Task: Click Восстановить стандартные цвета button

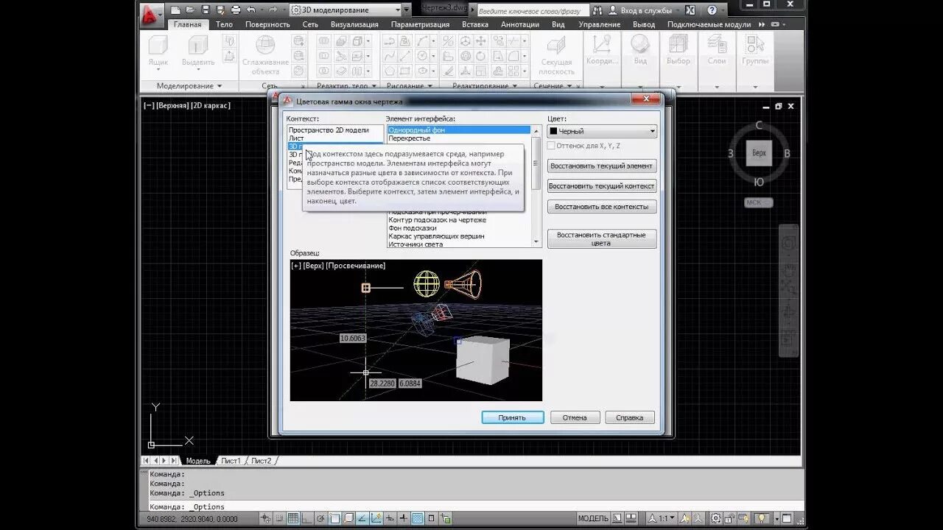Action: coord(602,239)
